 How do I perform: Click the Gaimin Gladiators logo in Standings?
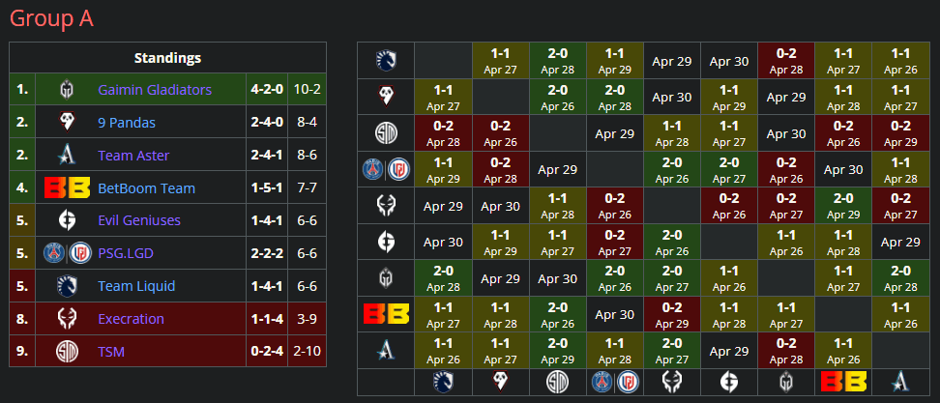click(x=67, y=90)
